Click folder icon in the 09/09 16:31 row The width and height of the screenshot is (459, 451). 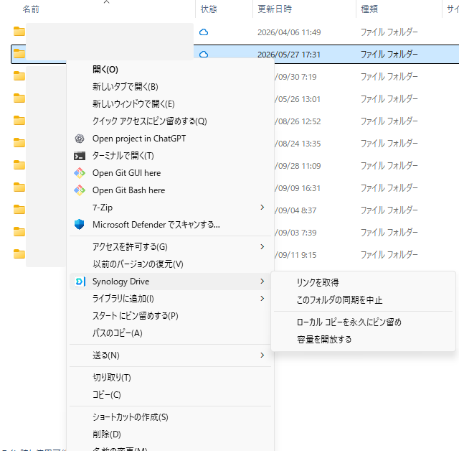click(x=19, y=187)
